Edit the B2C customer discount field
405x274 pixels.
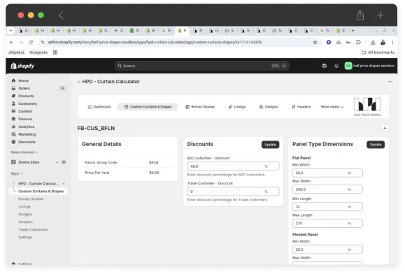[x=233, y=166]
